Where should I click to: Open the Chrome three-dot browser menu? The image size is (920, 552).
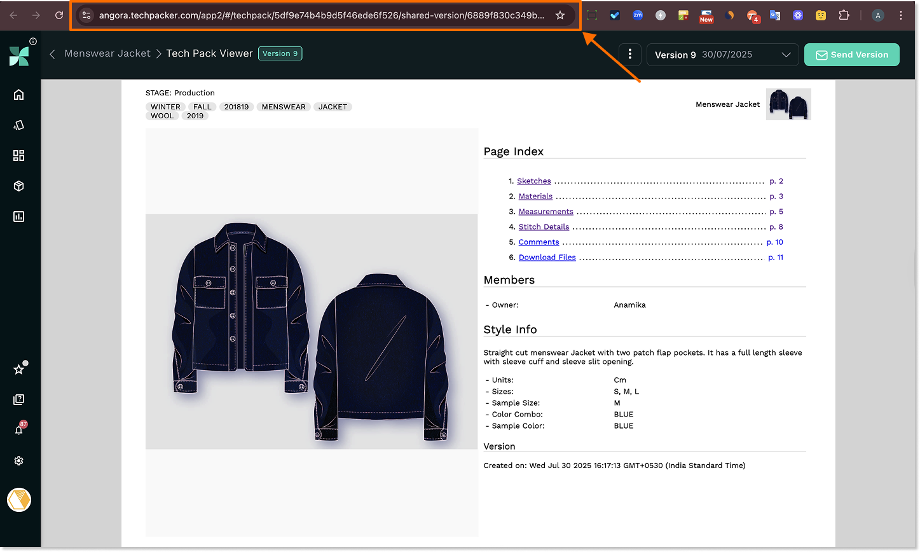902,15
